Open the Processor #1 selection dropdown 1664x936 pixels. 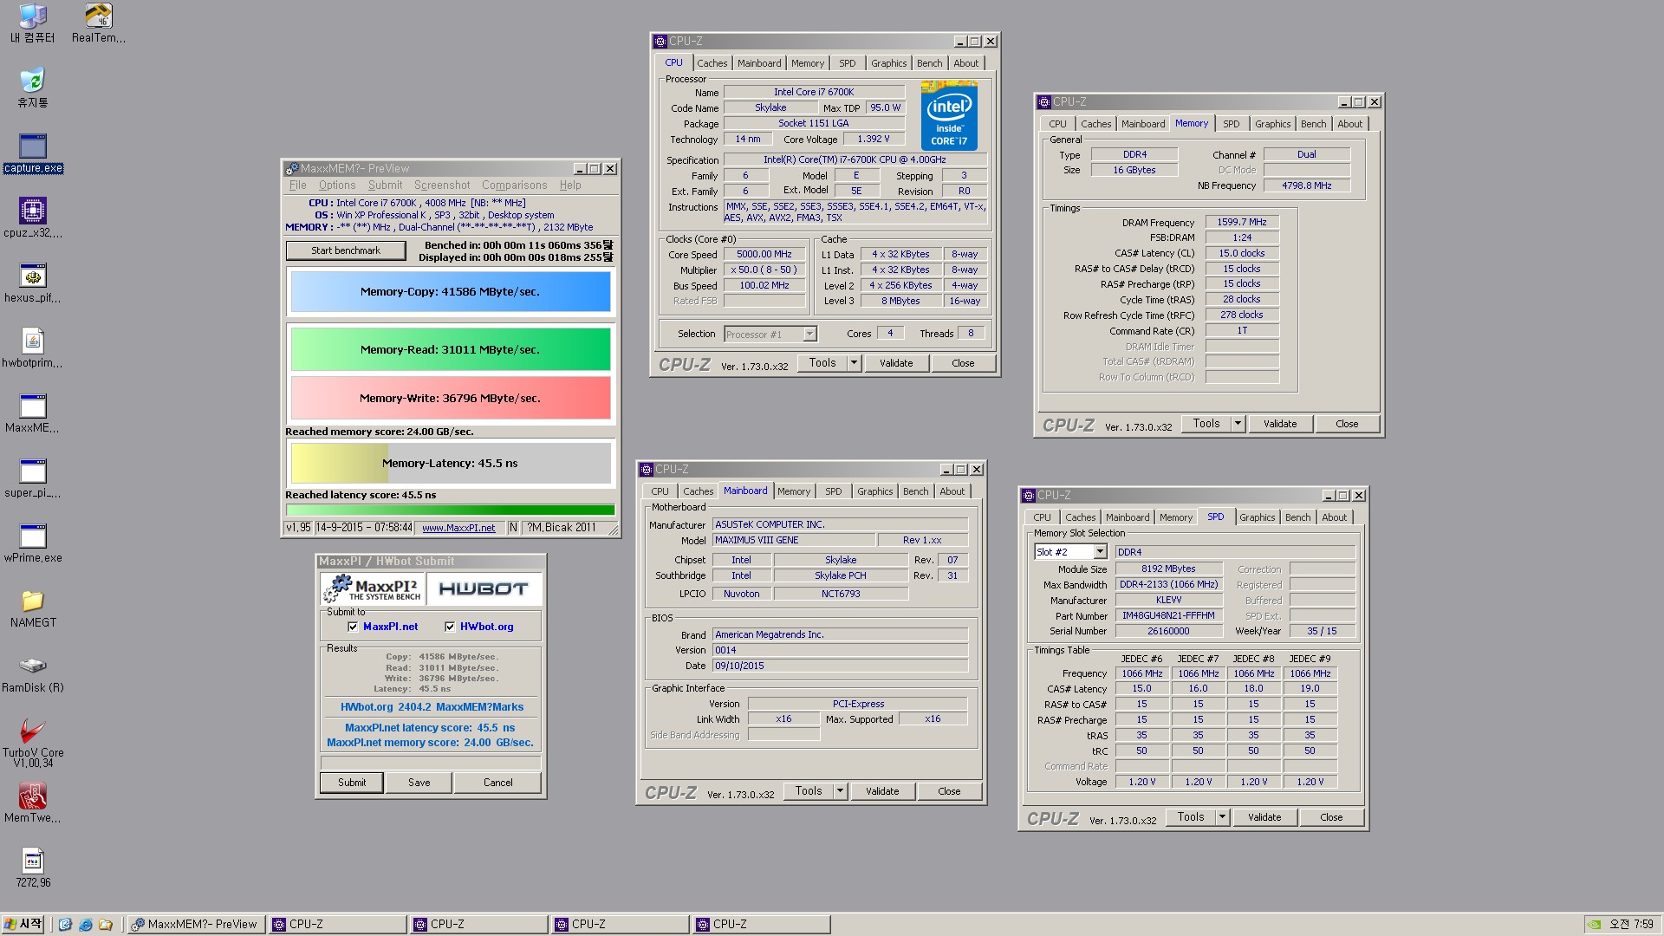click(x=809, y=334)
